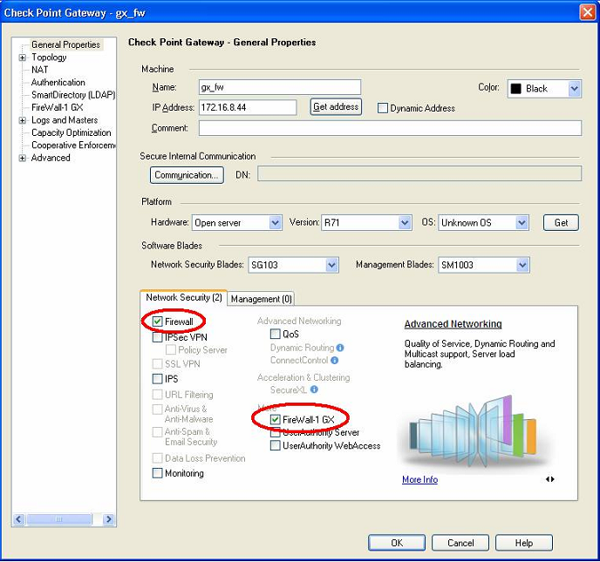Viewport: 600px width, 562px height.
Task: Enable the IPSec VPN blade
Action: click(157, 337)
